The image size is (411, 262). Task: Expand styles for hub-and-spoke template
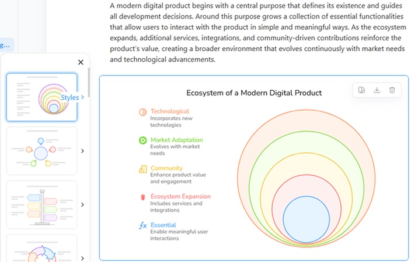(82, 151)
